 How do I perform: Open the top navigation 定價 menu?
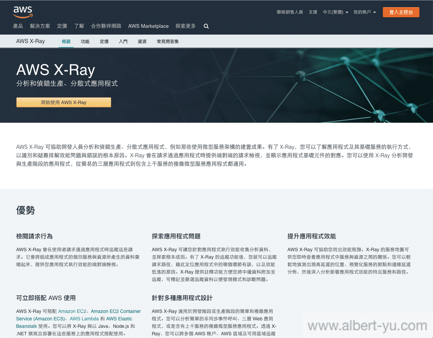coord(62,26)
